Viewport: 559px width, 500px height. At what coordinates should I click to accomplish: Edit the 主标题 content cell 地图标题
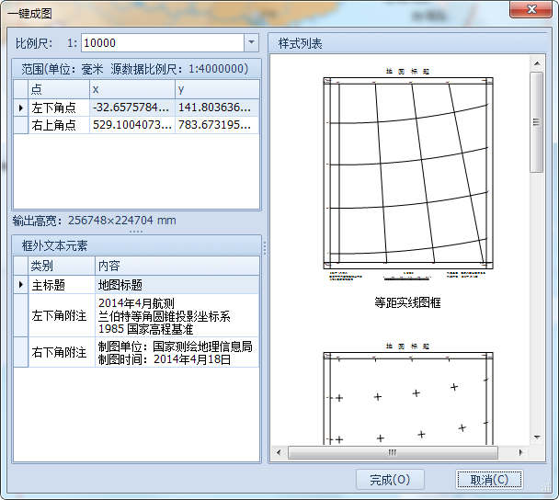coord(177,285)
